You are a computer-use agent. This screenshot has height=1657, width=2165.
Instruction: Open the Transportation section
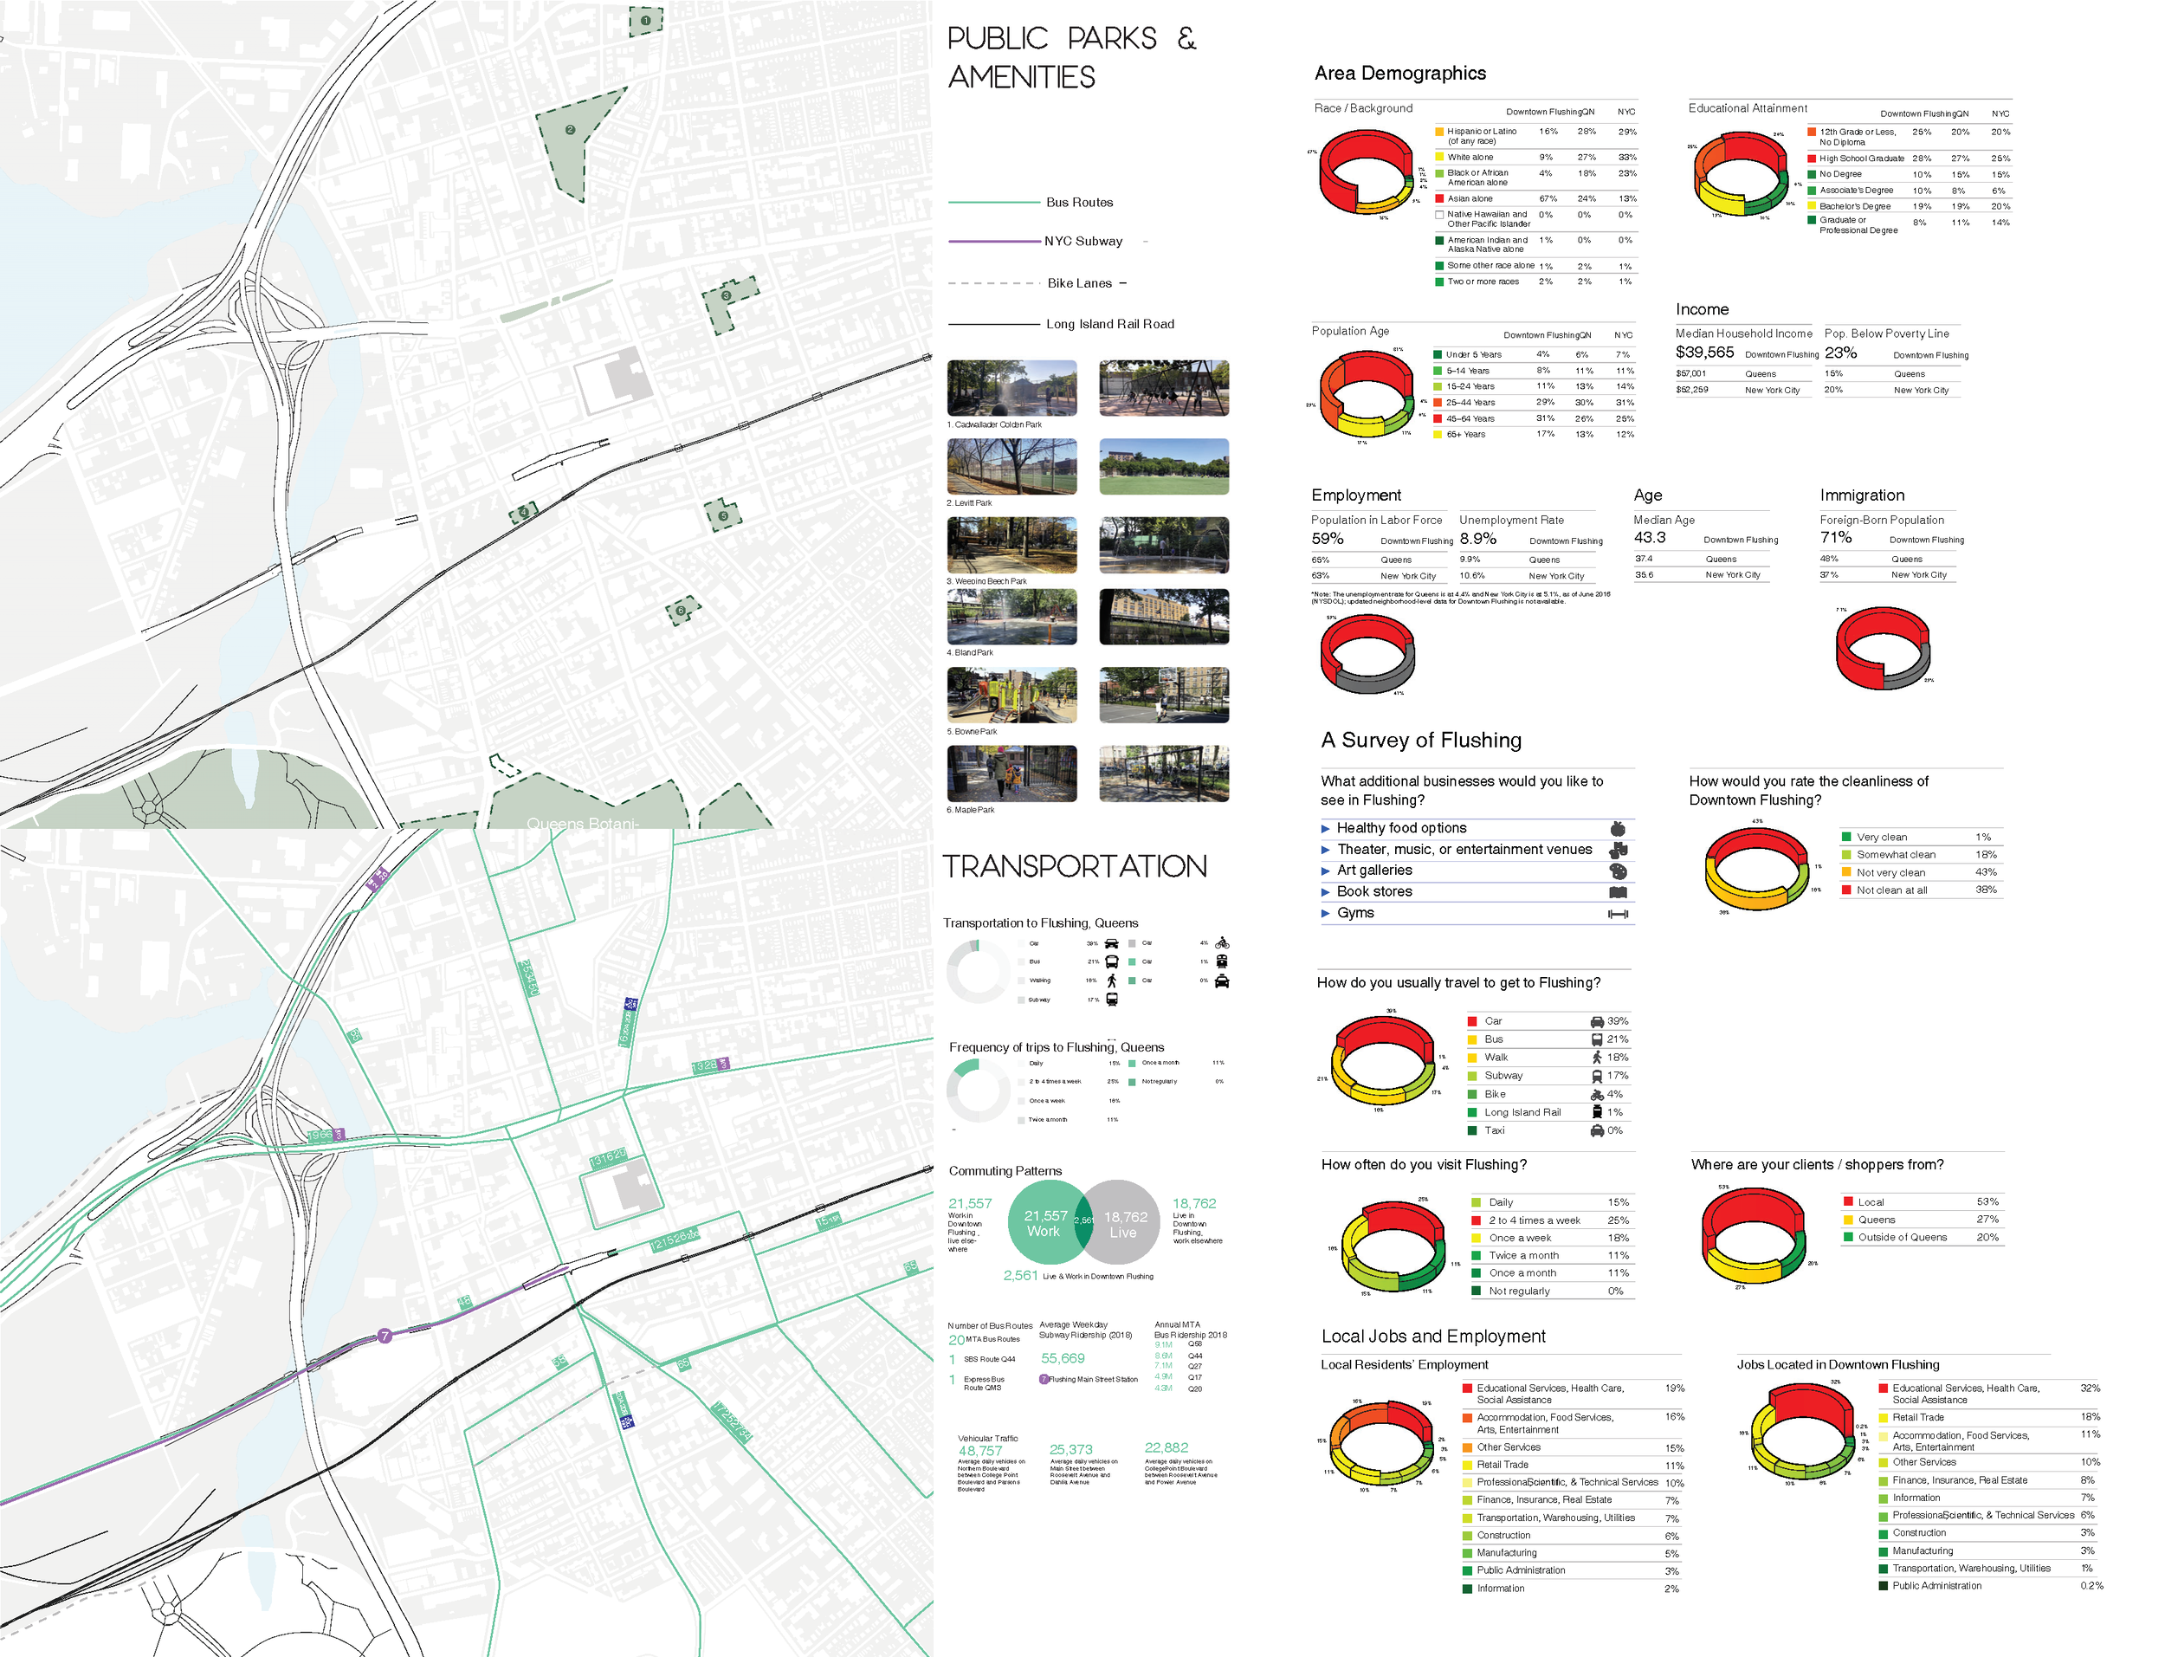[1076, 866]
